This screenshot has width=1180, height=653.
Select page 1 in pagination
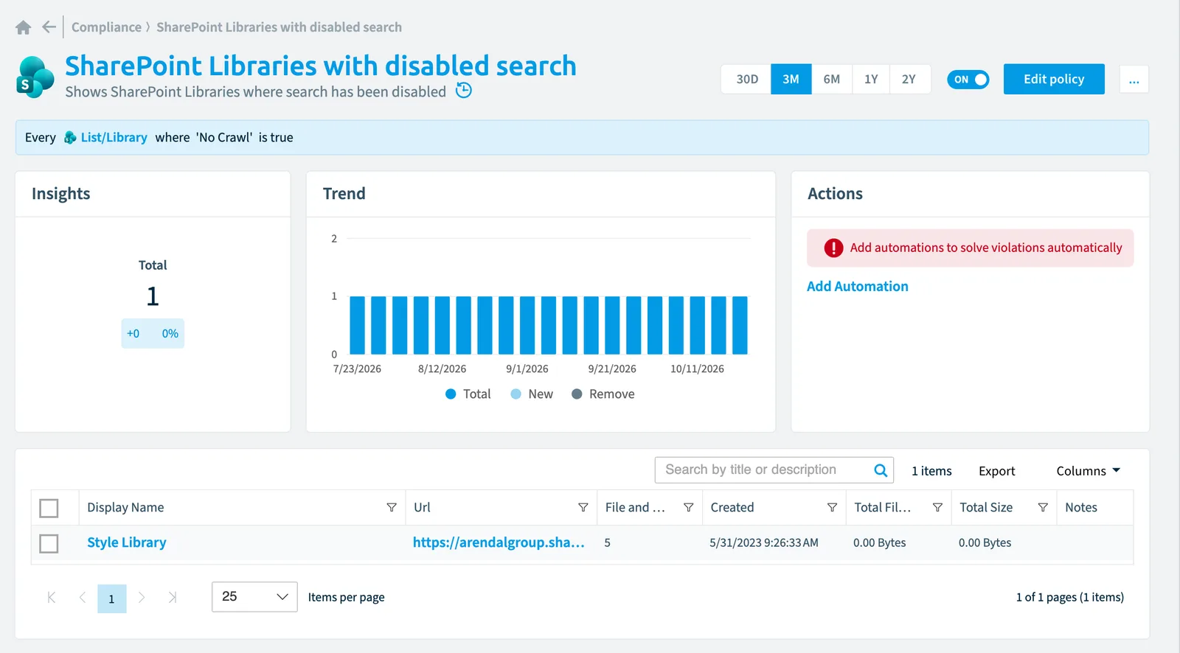pos(112,598)
